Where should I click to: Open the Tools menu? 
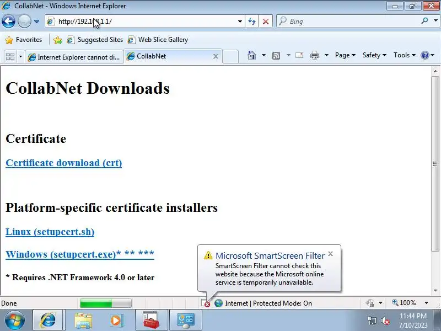[405, 55]
